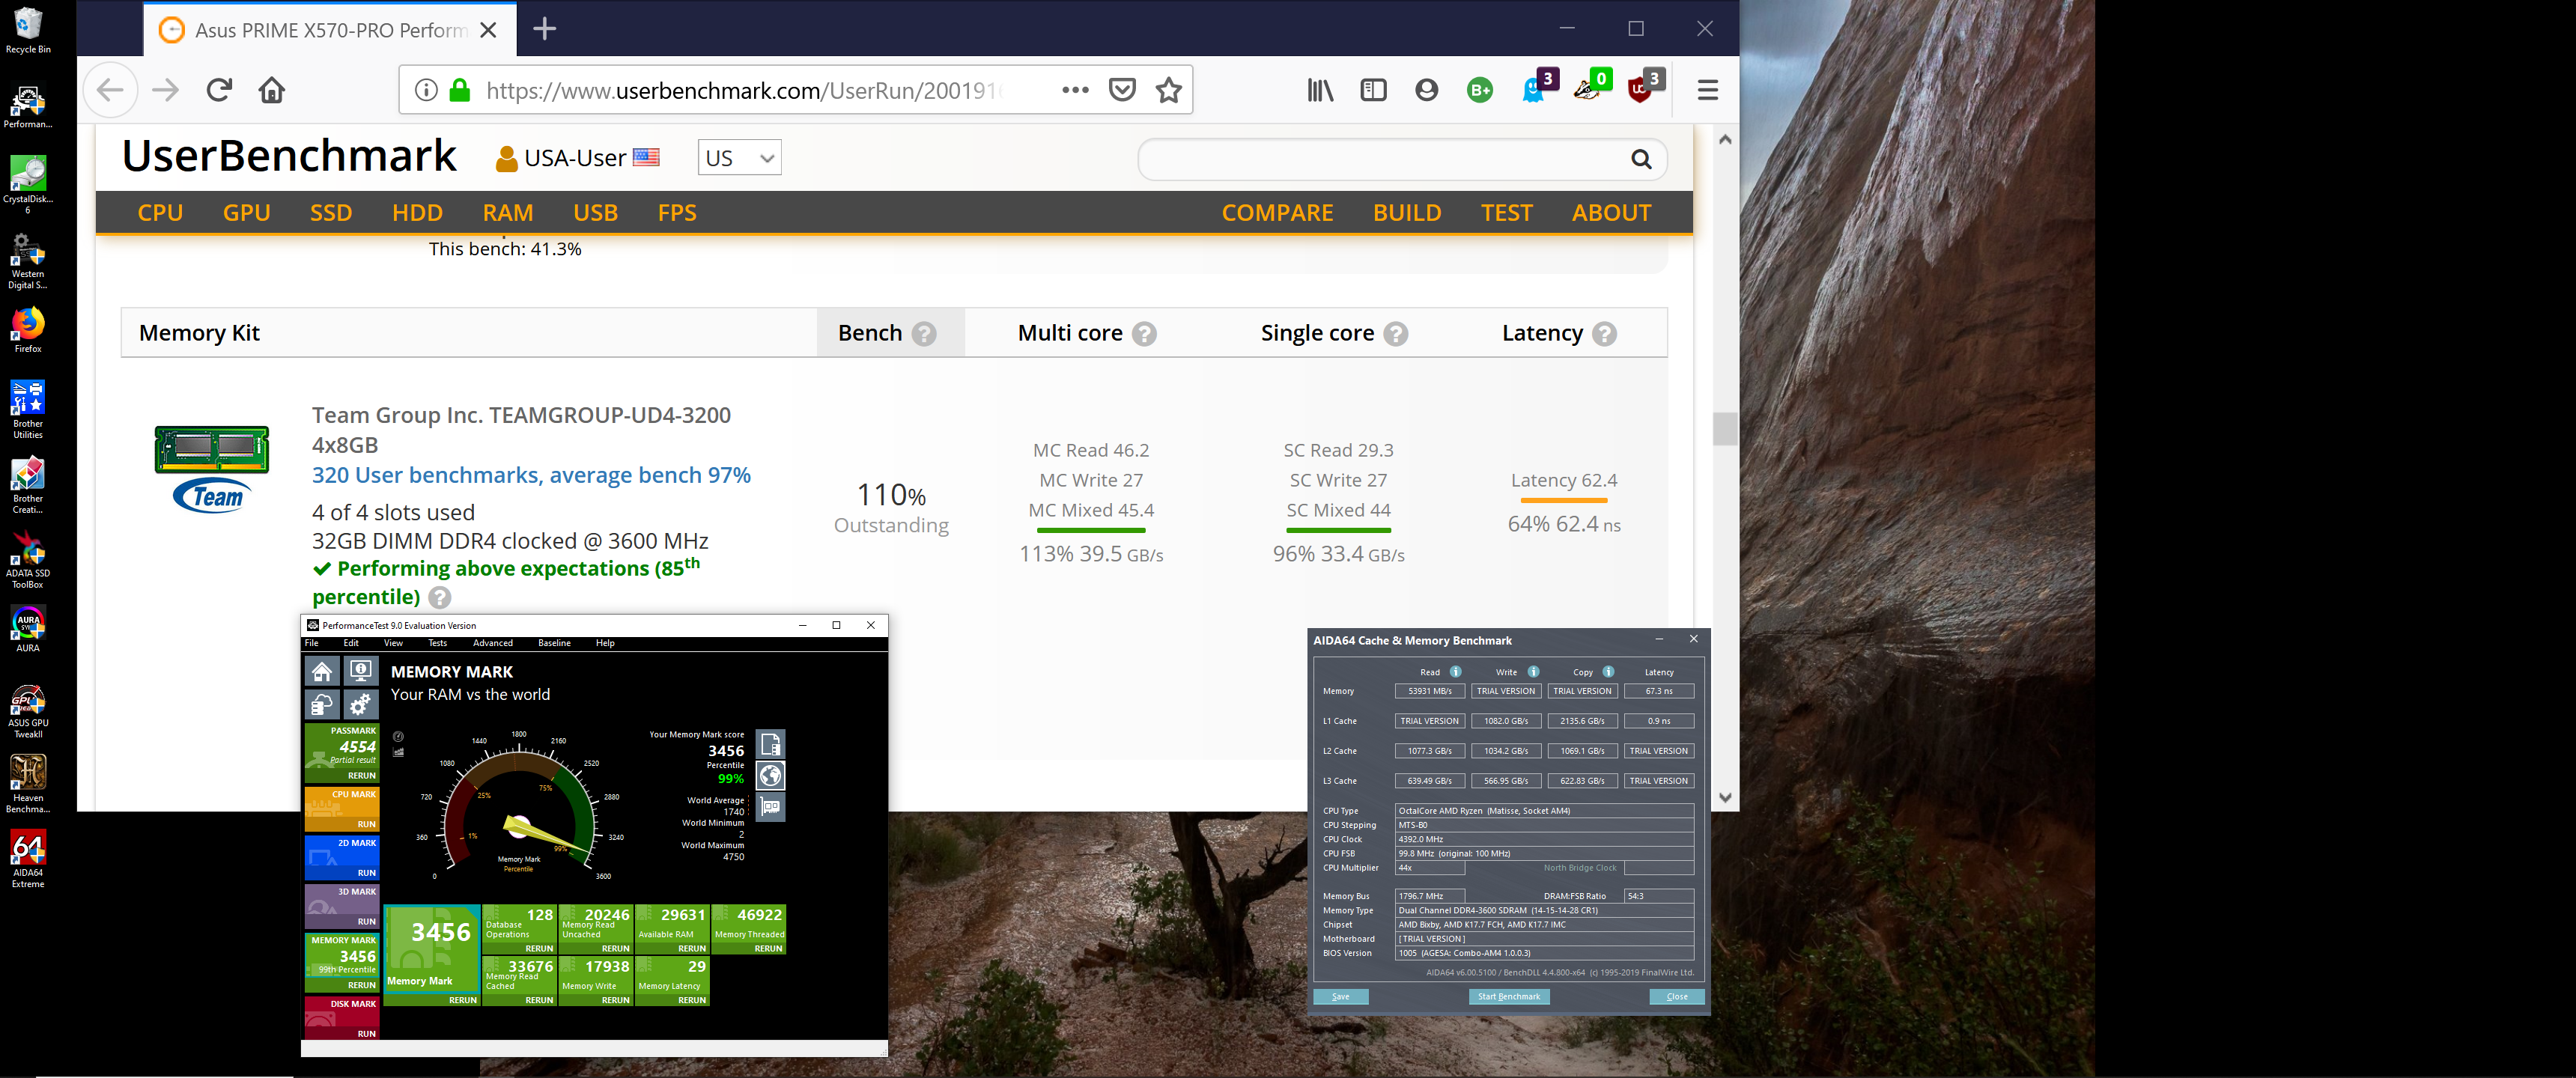Click the Latency help question mark icon
This screenshot has height=1078, width=2576.
click(x=1604, y=334)
